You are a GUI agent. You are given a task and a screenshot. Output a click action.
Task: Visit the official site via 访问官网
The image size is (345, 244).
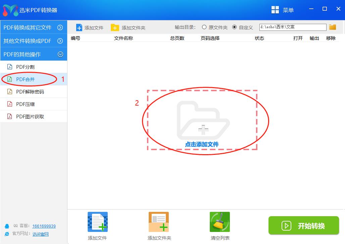pos(40,234)
